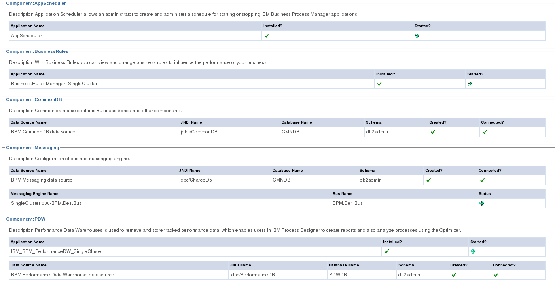This screenshot has width=555, height=283.
Task: Select the Component:PDW heading
Action: 26,219
